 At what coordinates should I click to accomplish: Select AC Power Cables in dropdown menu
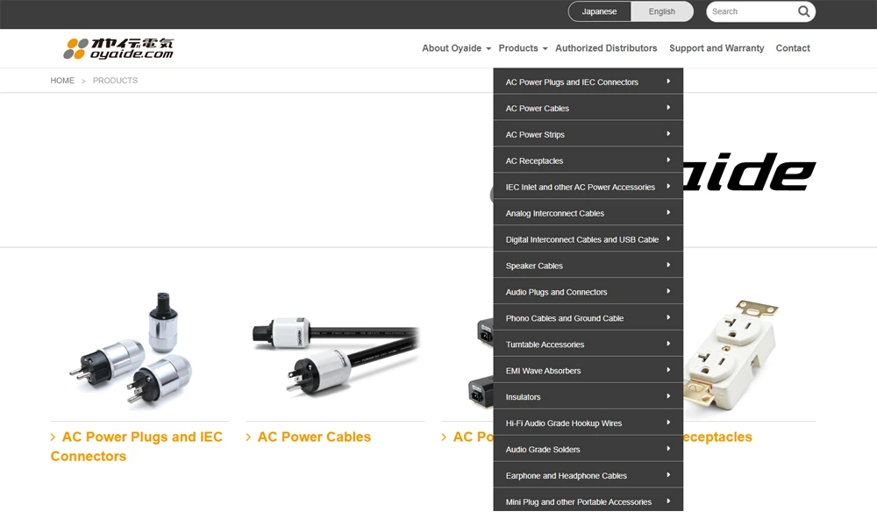[x=588, y=108]
